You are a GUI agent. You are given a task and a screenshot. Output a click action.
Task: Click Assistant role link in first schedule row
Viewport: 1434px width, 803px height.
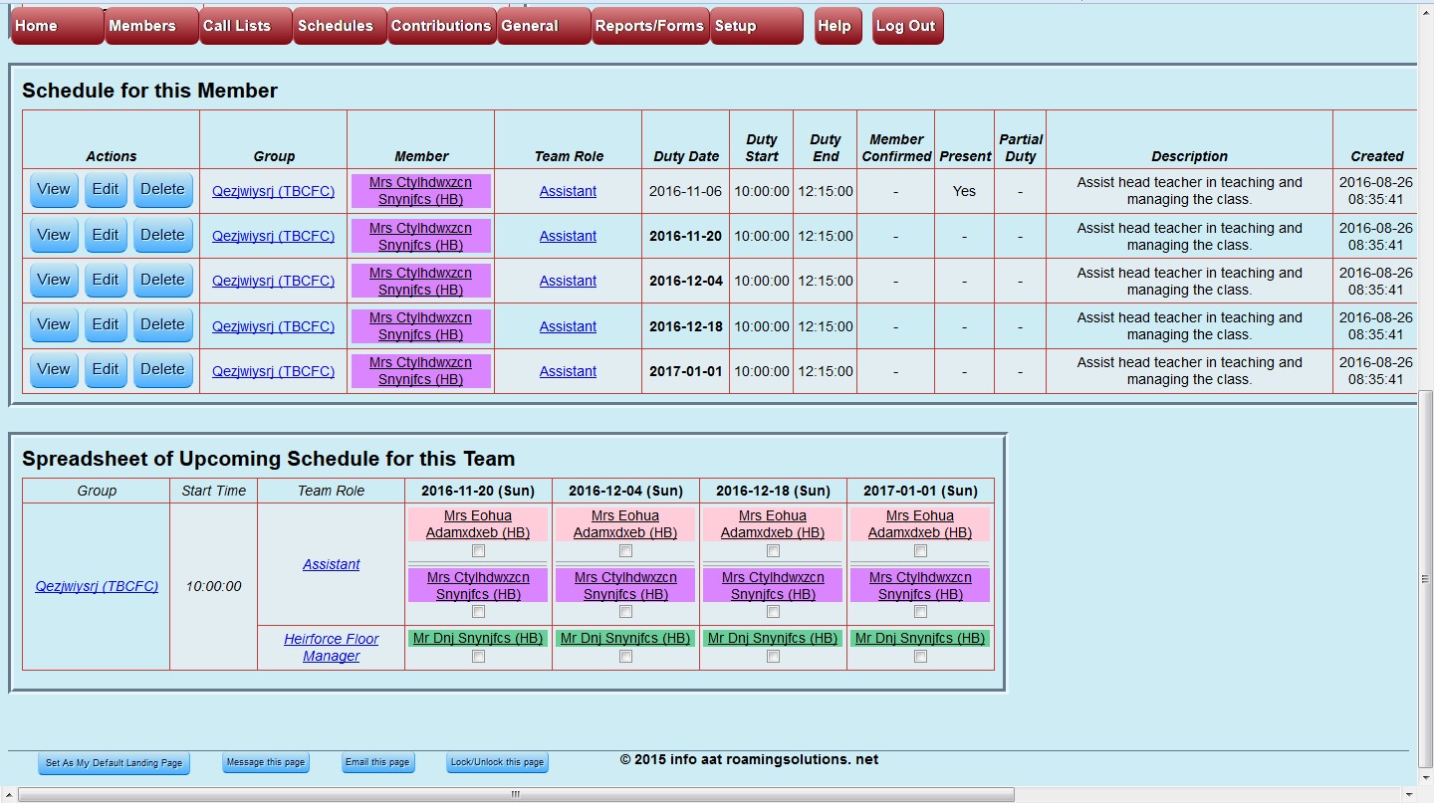pyautogui.click(x=568, y=191)
